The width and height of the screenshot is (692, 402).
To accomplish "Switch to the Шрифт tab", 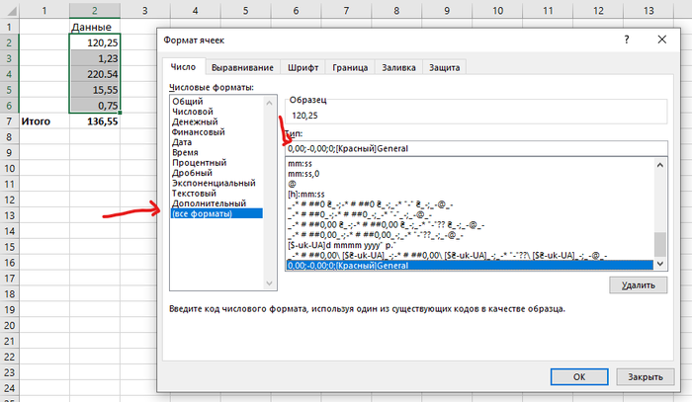I will (303, 67).
